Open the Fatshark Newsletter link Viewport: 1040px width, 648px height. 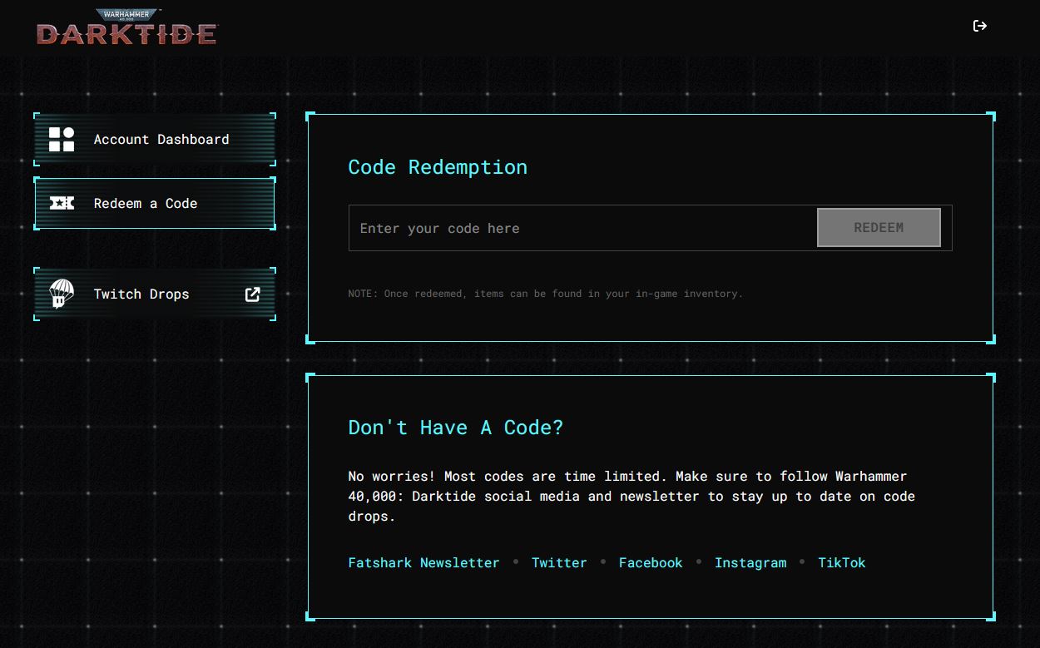point(423,563)
